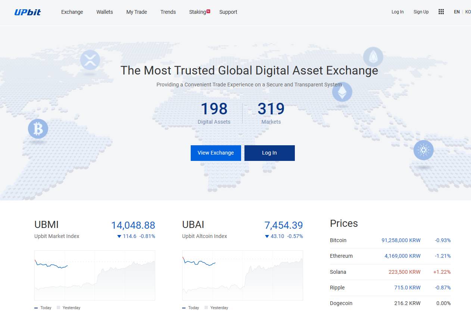
Task: Click the UBAI point change 43.10
Action: [x=274, y=236]
